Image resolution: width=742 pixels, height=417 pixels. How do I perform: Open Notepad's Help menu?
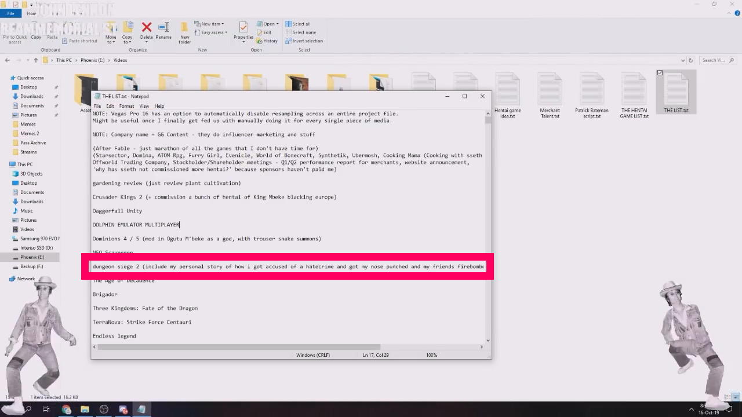pos(159,107)
